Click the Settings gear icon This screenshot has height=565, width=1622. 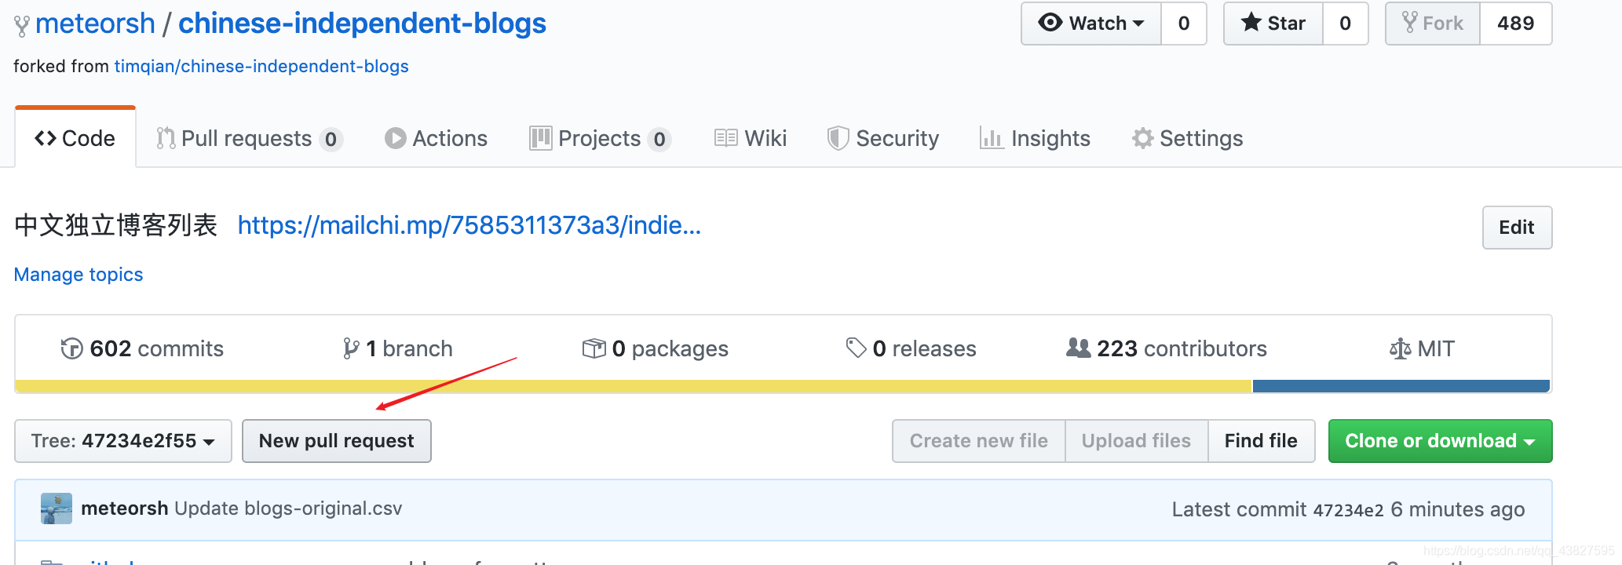pyautogui.click(x=1142, y=138)
